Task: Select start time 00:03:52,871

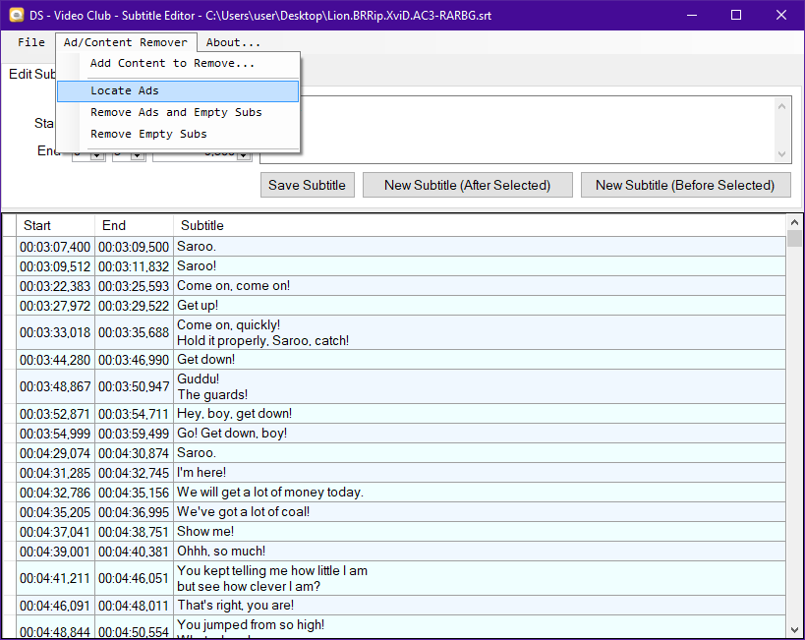Action: [55, 414]
